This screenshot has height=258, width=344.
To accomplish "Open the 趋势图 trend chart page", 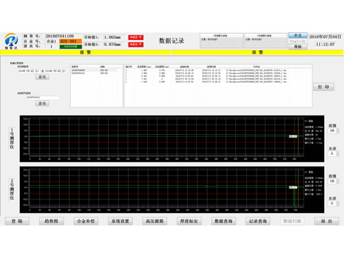I will 52,221.
